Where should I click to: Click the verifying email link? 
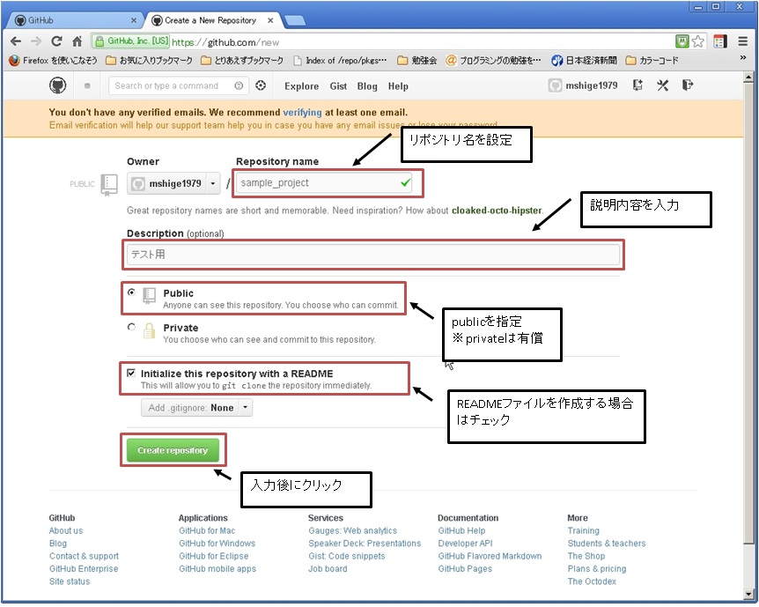tap(302, 113)
